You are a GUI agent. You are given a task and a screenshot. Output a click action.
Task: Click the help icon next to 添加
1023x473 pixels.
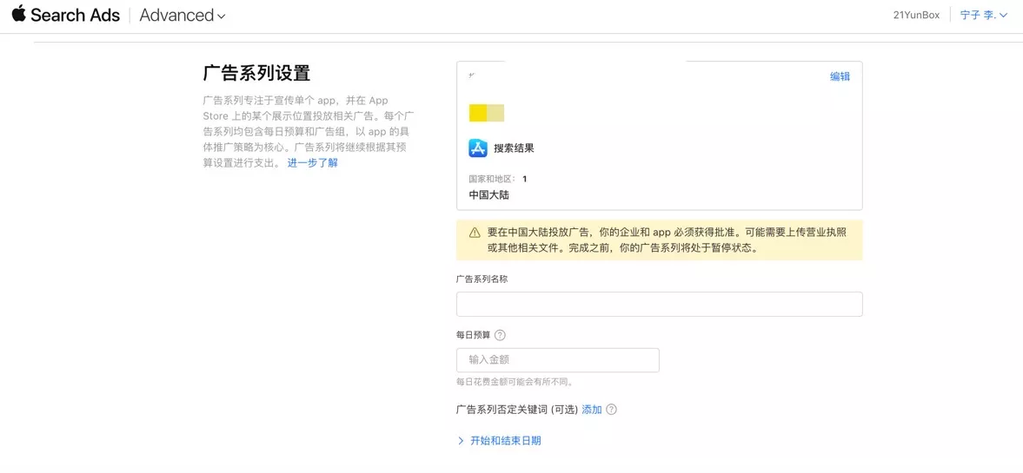[611, 410]
